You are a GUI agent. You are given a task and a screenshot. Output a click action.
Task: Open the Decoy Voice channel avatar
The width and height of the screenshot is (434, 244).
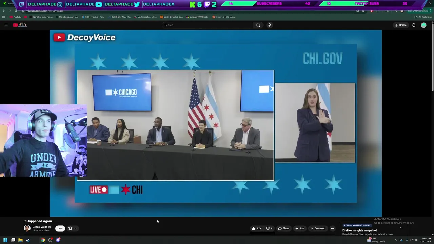[27, 228]
